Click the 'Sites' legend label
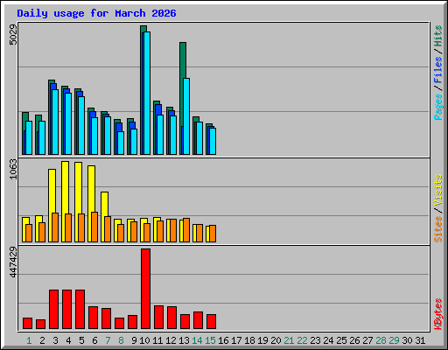The height and width of the screenshot is (350, 448). pyautogui.click(x=437, y=229)
